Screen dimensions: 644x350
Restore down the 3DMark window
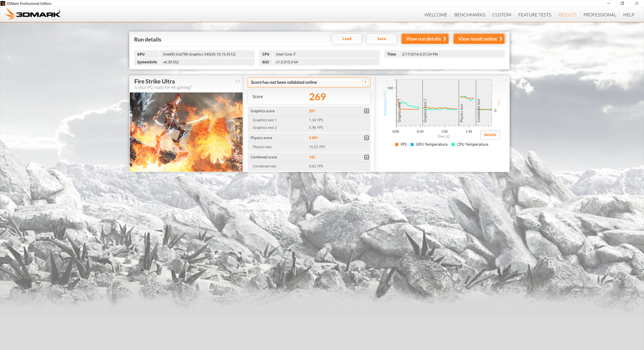(x=622, y=3)
